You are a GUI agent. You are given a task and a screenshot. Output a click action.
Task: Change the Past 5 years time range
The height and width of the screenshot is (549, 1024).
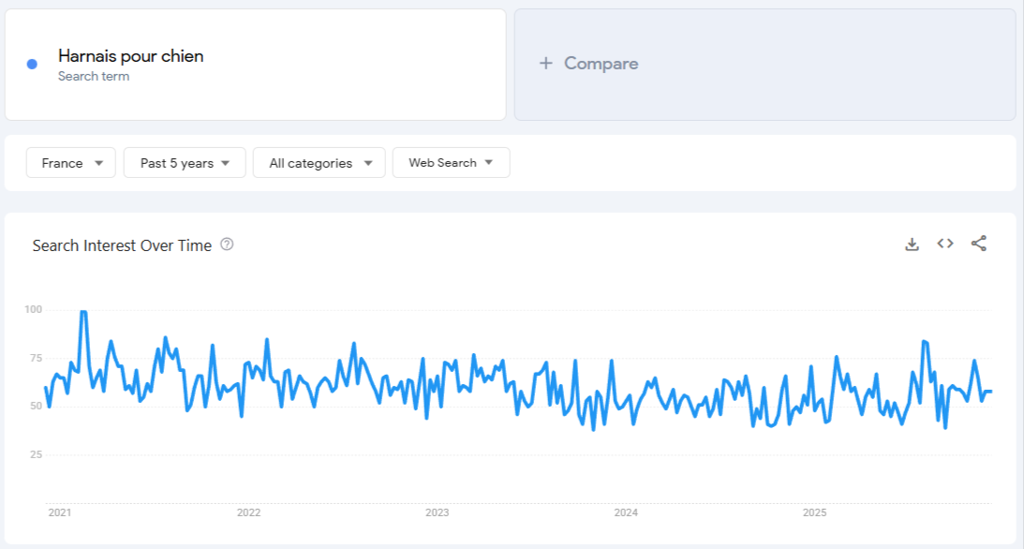click(x=184, y=162)
